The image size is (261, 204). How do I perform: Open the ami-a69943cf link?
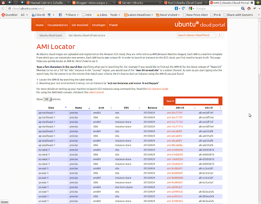175,187
